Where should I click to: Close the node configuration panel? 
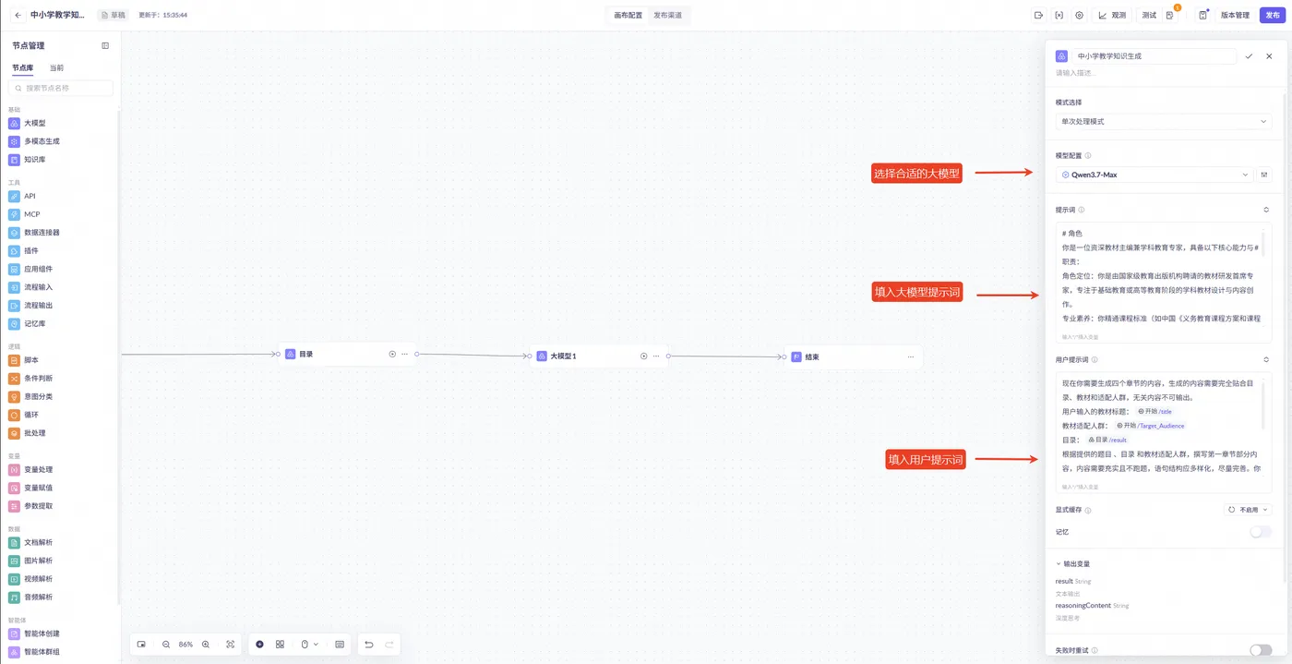[x=1269, y=56]
